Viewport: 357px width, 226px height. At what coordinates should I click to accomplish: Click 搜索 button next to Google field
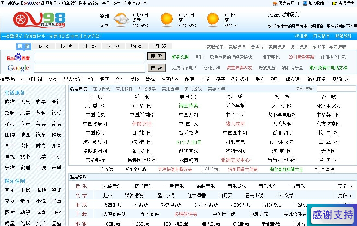point(156,68)
